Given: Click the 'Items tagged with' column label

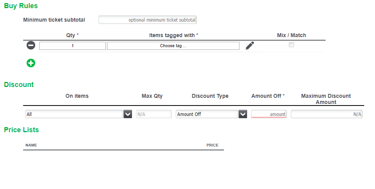Looking at the screenshot, I should click(172, 35).
